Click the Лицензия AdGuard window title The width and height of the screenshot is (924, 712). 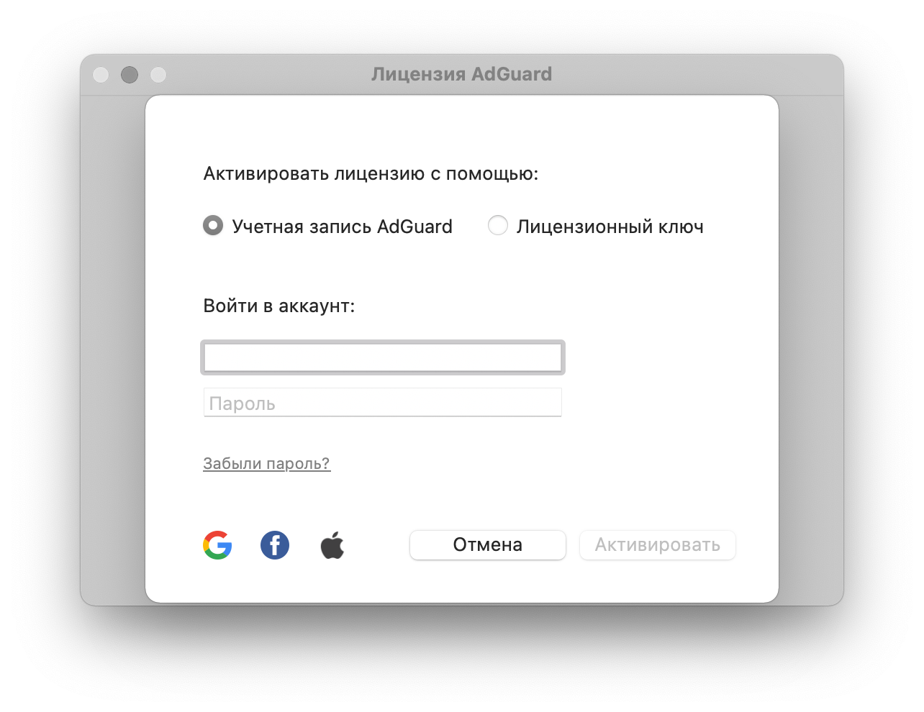462,74
